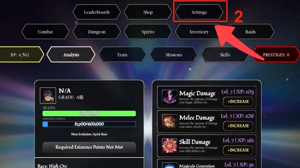Click the player avatar portrait
Image resolution: width=300 pixels, height=168 pixels.
pyautogui.click(x=48, y=96)
